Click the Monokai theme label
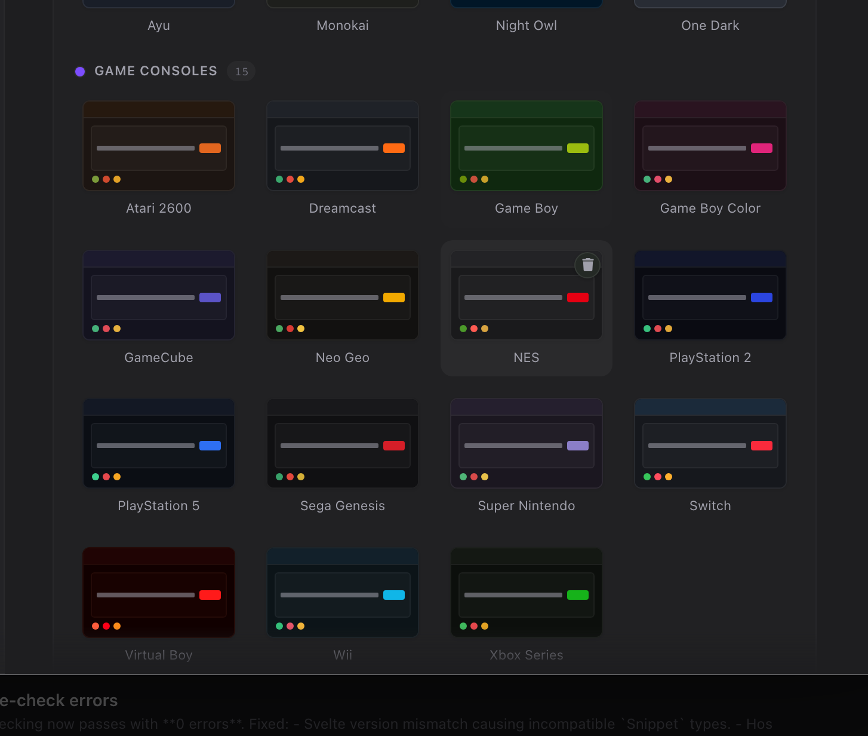The height and width of the screenshot is (736, 868). pyautogui.click(x=343, y=25)
